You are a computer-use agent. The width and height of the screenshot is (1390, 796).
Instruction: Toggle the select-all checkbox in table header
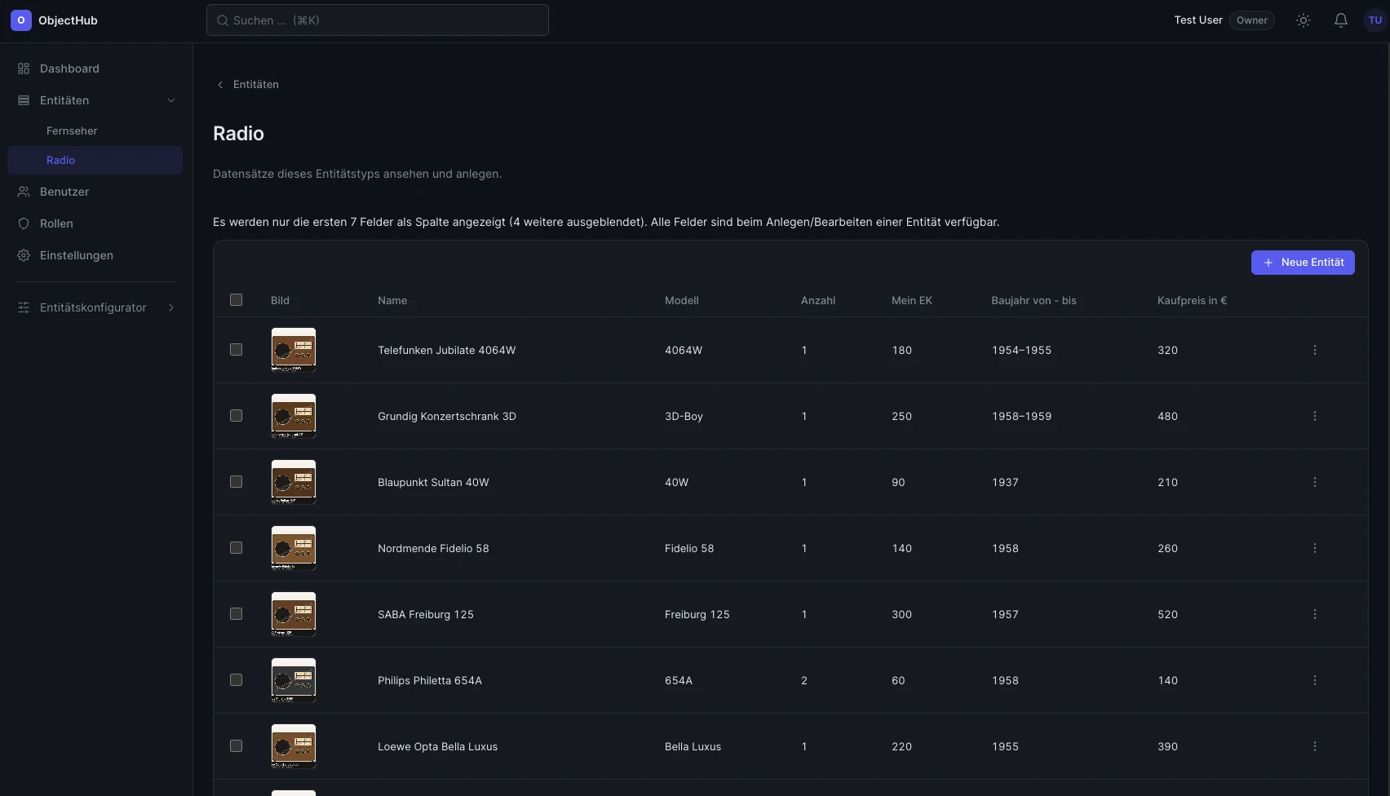[237, 300]
